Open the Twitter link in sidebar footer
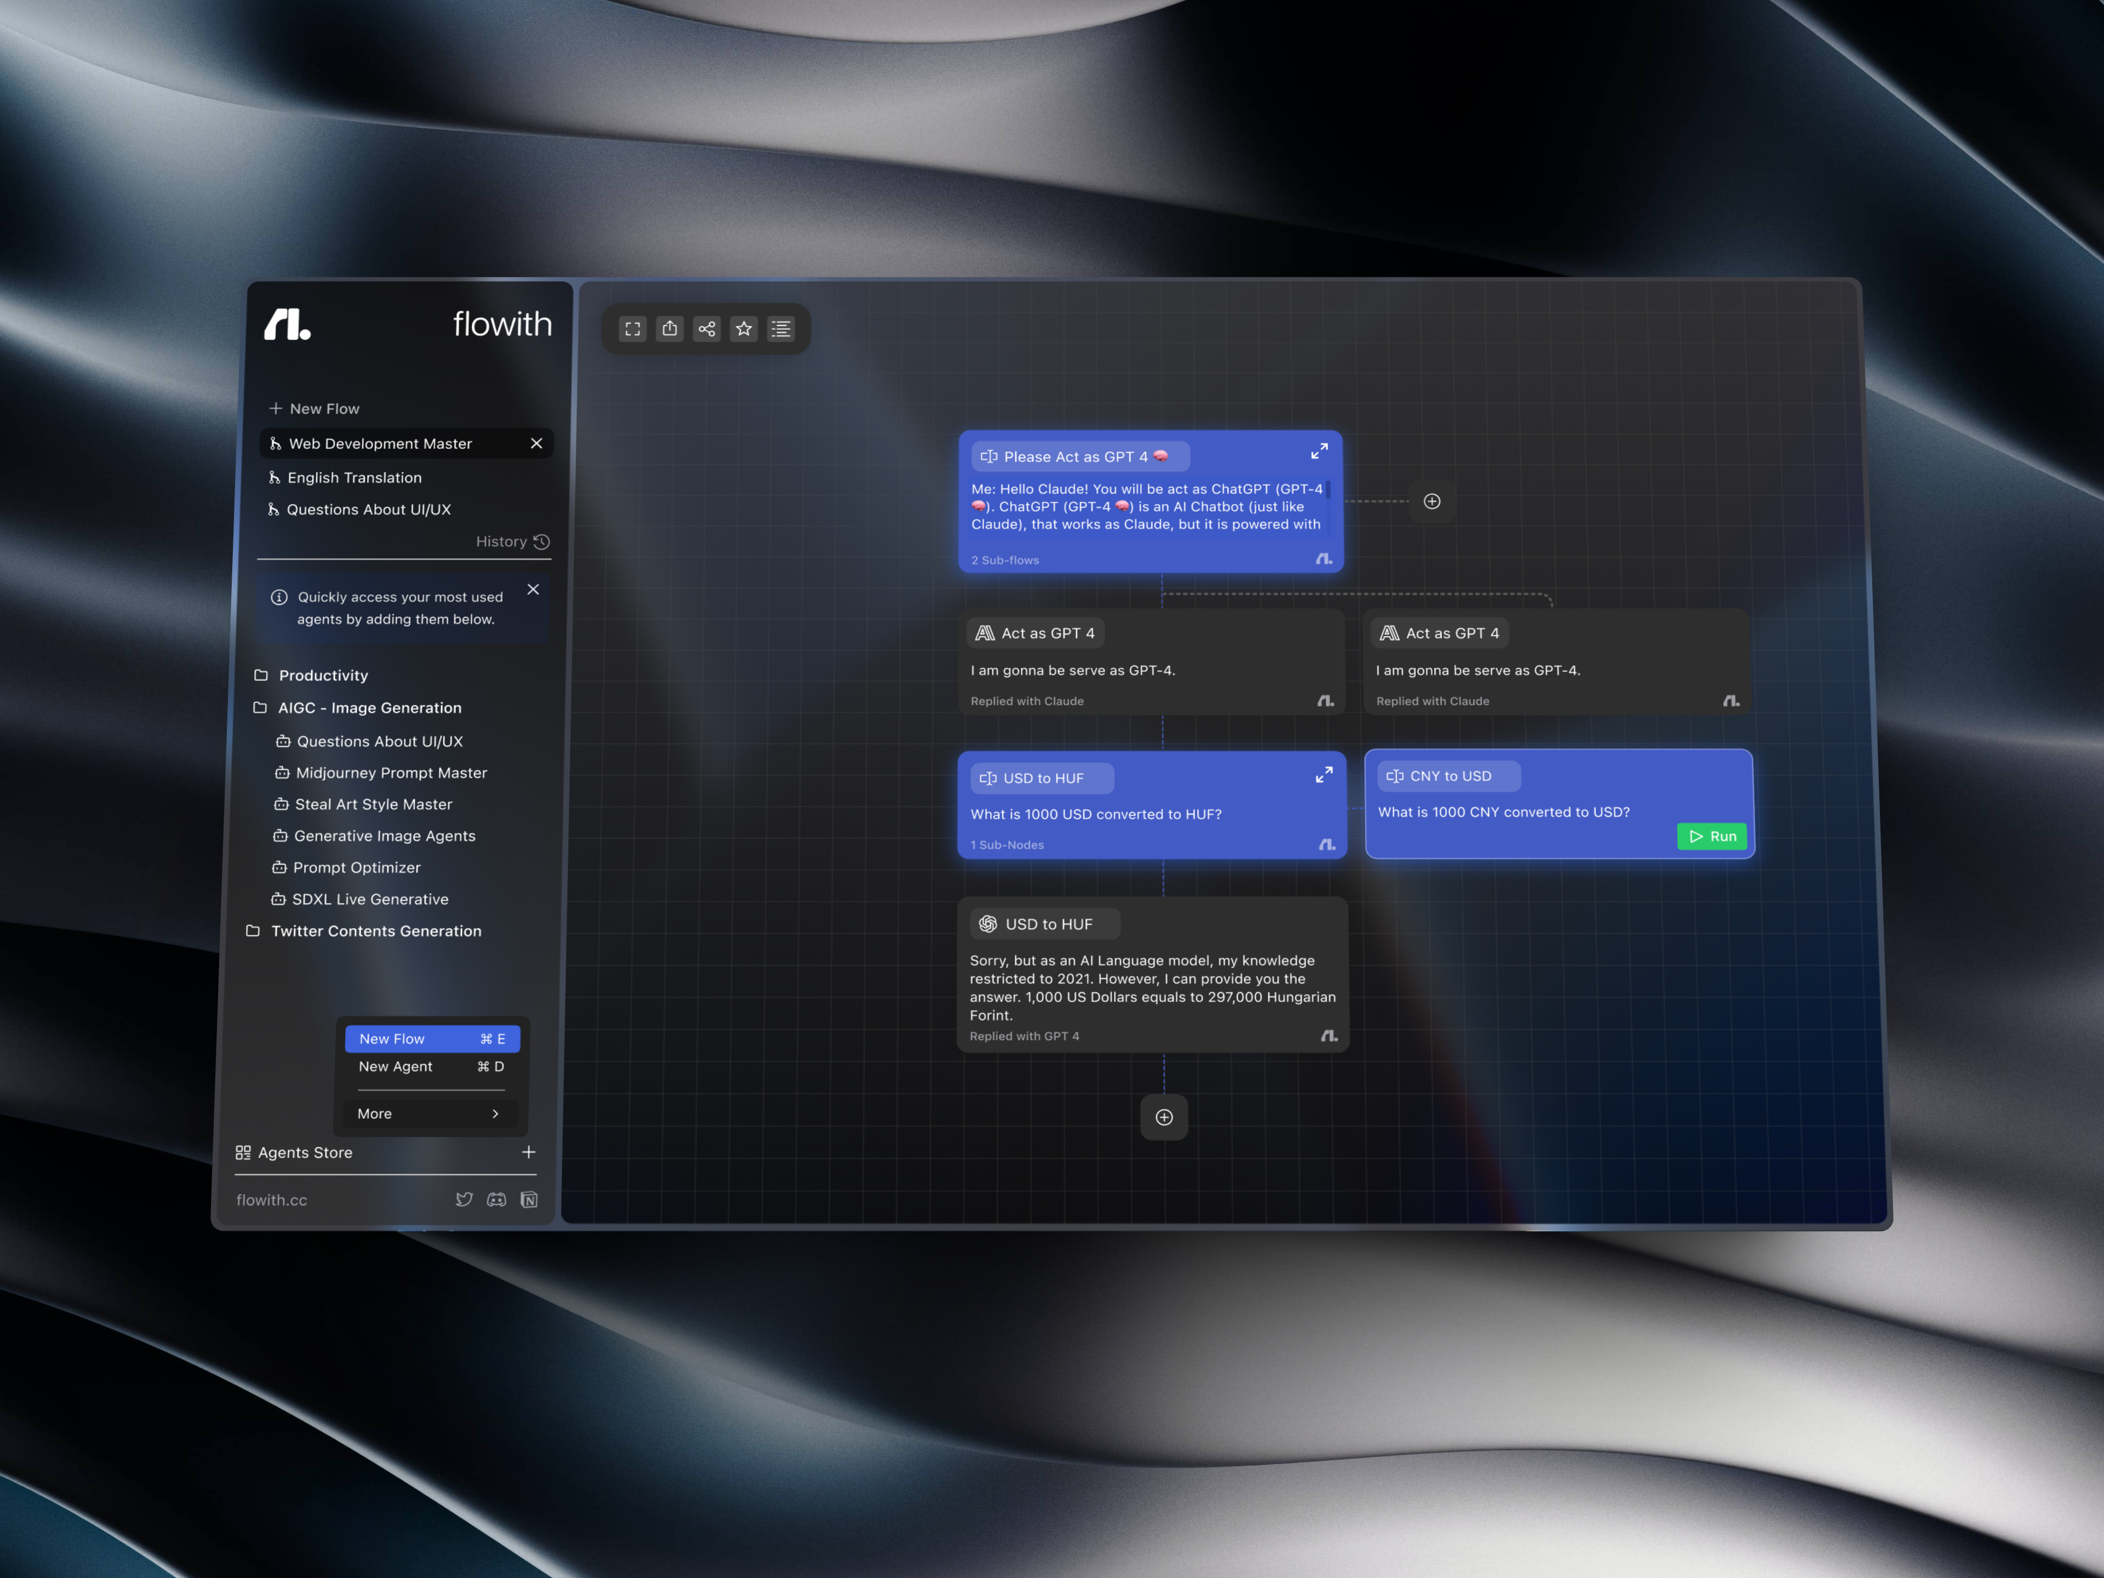Image resolution: width=2104 pixels, height=1578 pixels. tap(464, 1199)
